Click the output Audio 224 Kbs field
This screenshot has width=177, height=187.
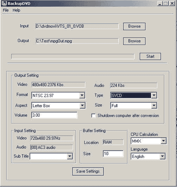point(133,85)
